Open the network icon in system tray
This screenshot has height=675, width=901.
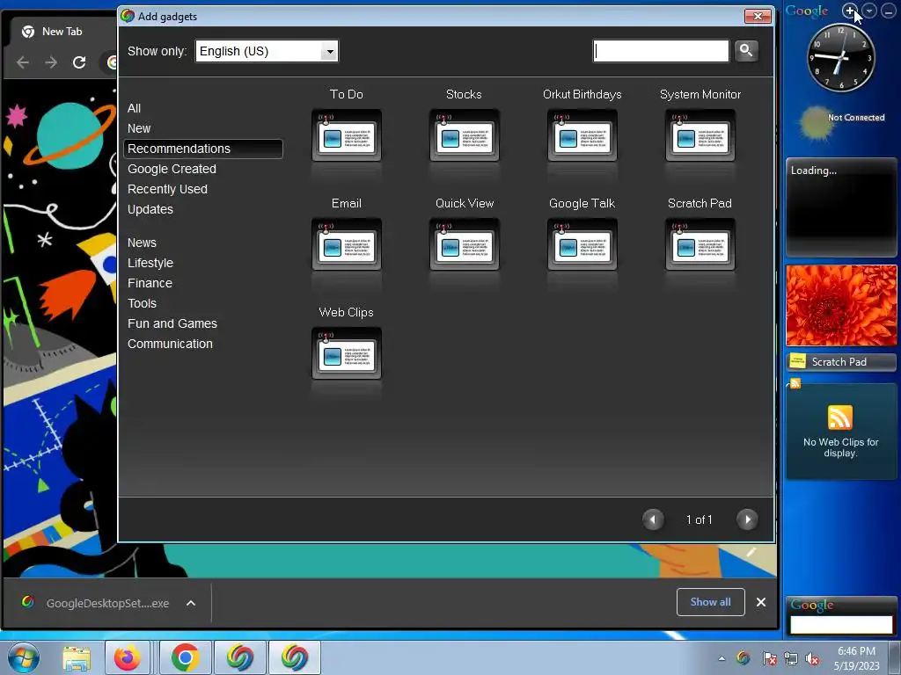point(791,659)
